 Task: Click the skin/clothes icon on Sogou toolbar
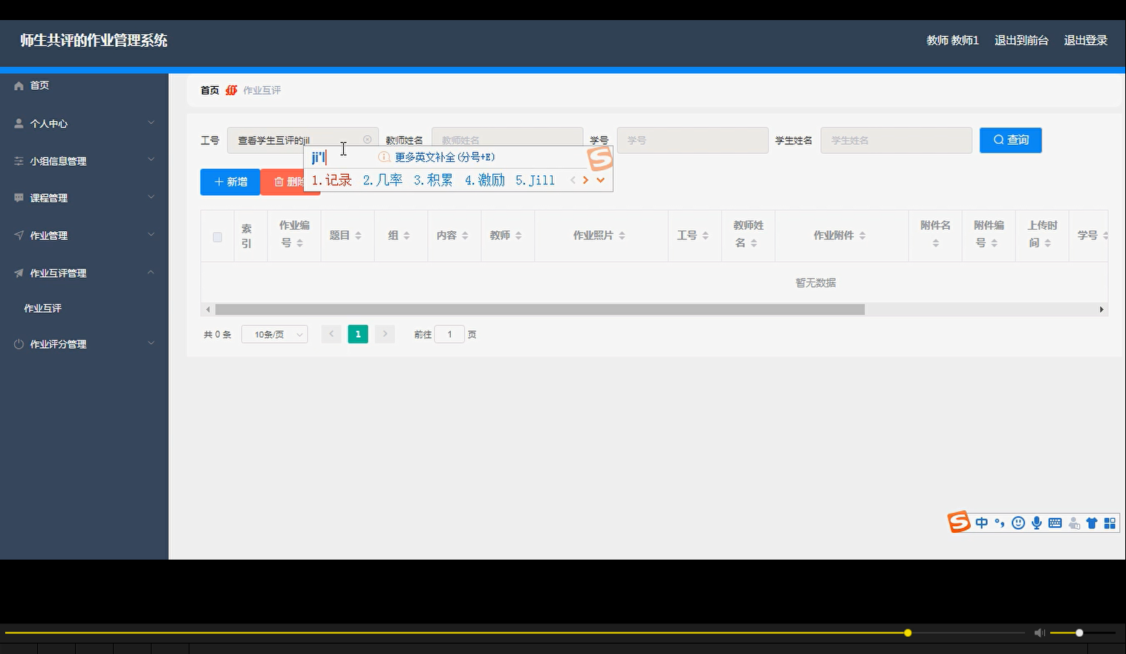[x=1092, y=522]
